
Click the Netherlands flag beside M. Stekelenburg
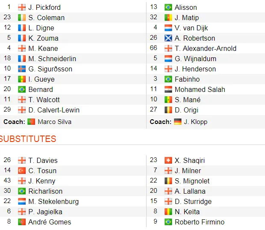(x=22, y=201)
